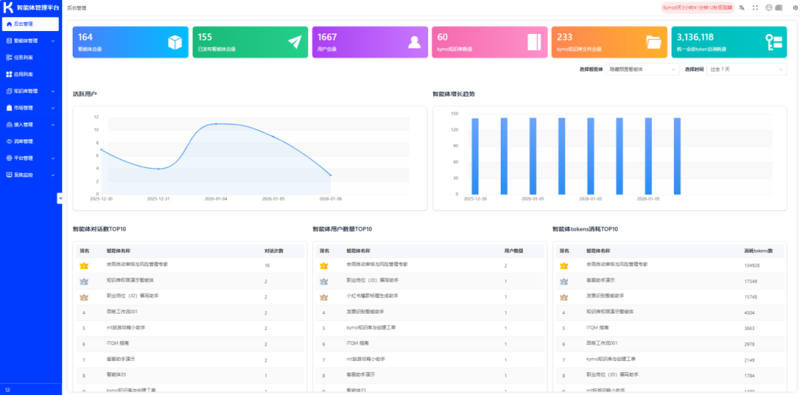Viewport: 800px width, 395px height.
Task: Expand the 知识库管理 sidebar menu
Action: coord(30,91)
